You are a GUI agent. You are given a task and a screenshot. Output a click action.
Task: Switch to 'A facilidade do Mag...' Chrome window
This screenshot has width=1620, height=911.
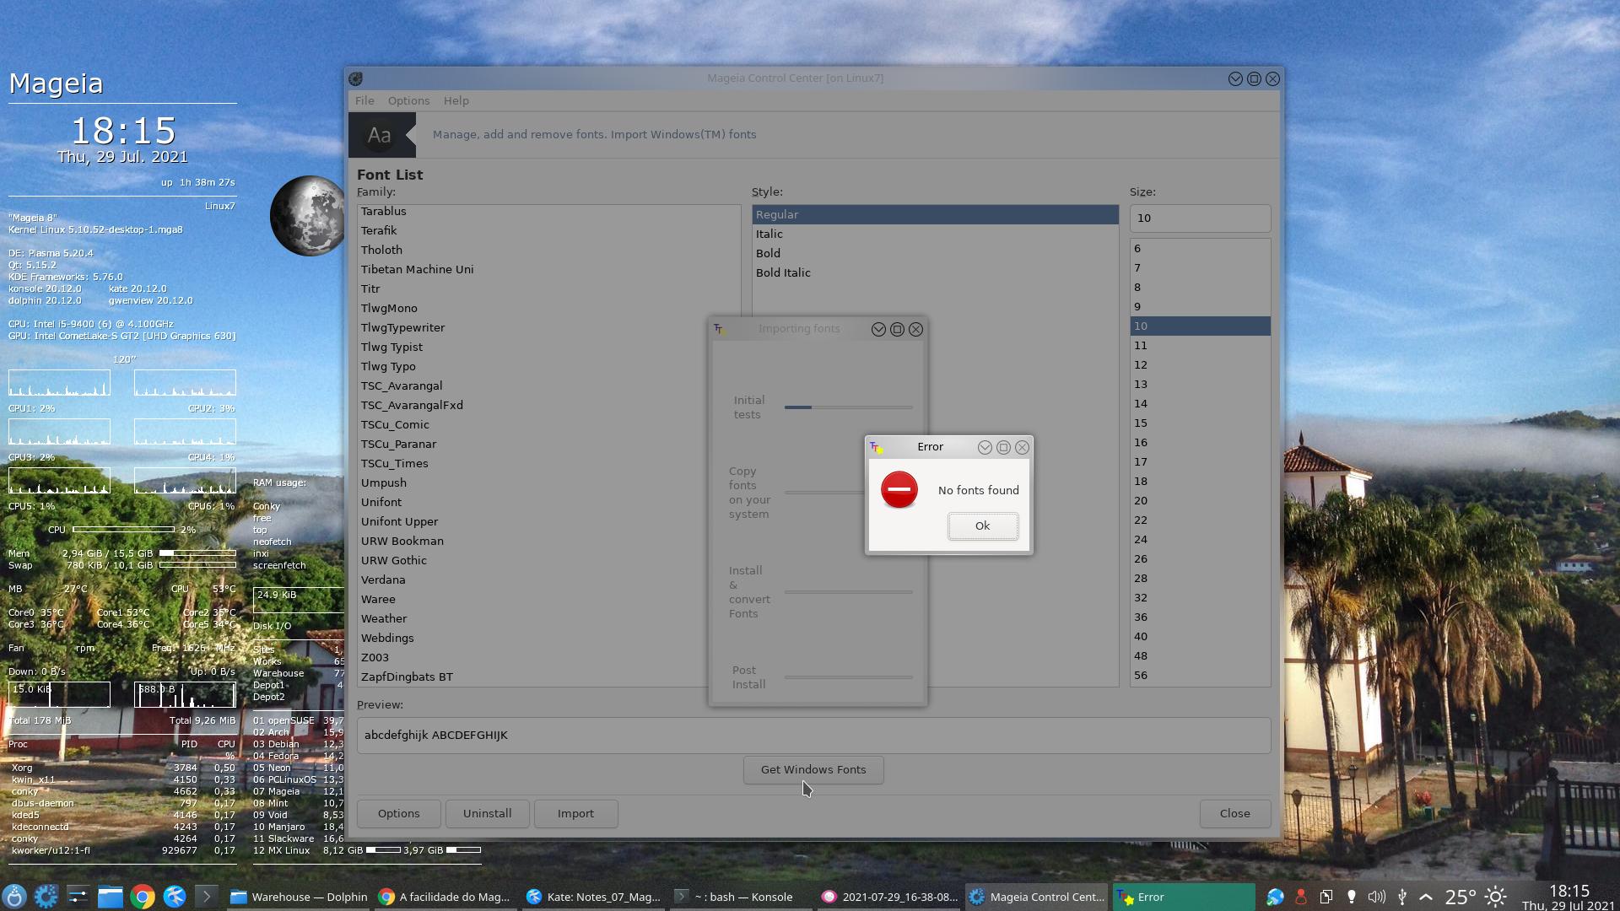445,897
